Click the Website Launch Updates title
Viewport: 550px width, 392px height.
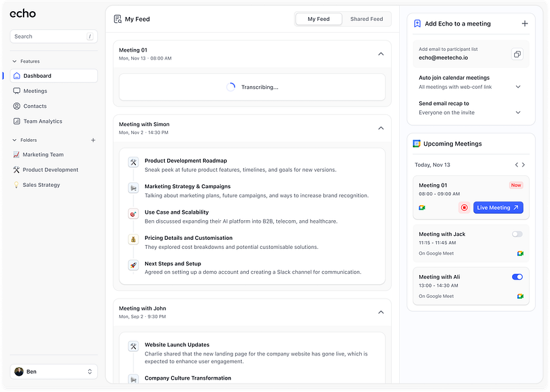pyautogui.click(x=177, y=344)
